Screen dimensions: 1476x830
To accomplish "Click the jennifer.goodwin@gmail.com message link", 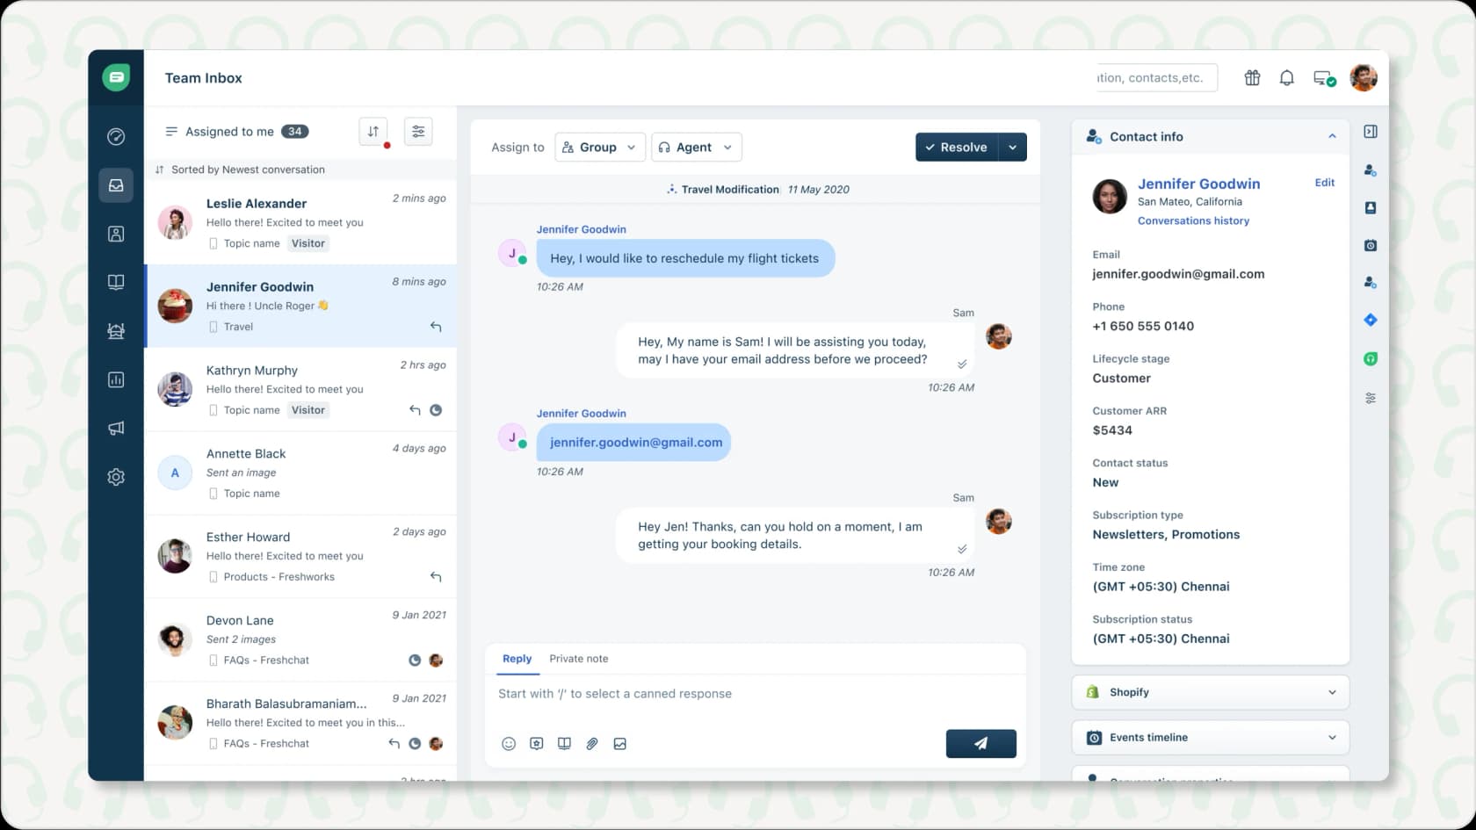I will click(636, 443).
